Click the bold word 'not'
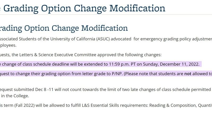212x119 pixels. pos(188,74)
